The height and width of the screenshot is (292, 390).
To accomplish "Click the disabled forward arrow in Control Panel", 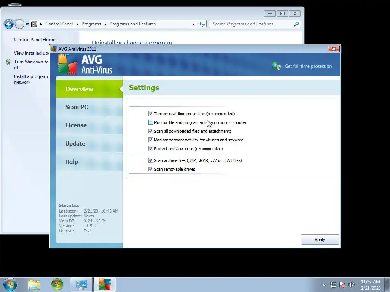I will (19, 24).
